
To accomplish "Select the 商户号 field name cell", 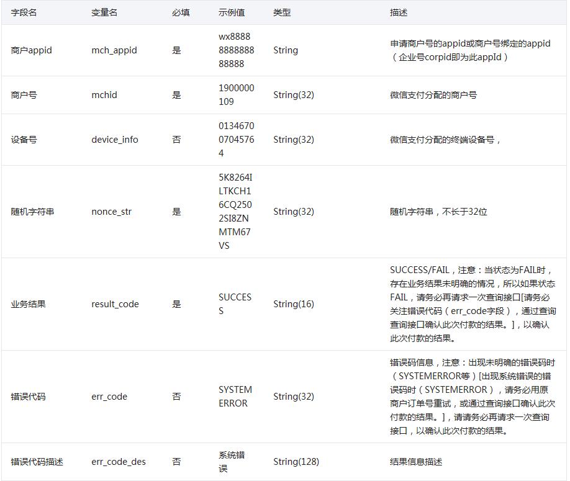I will tap(24, 95).
